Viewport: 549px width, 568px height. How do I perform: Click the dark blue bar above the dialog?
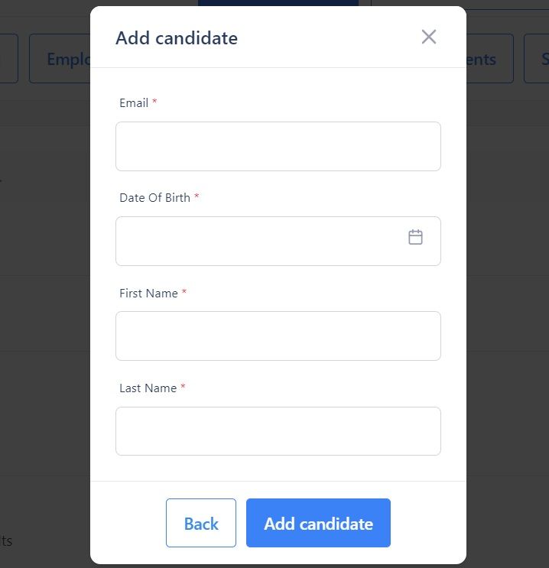click(278, 3)
